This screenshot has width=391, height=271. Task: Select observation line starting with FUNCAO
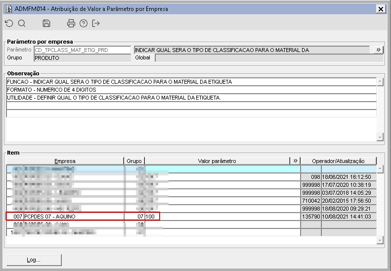(x=191, y=82)
